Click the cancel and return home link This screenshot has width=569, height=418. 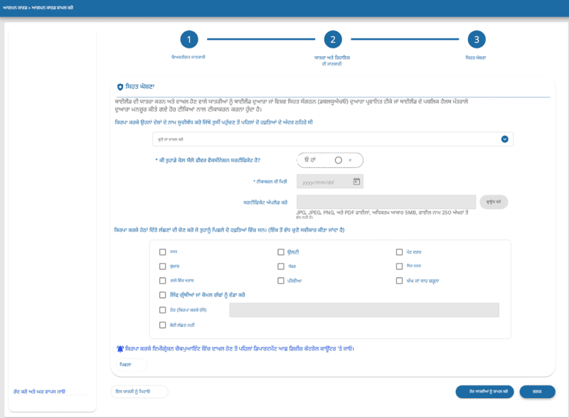tap(39, 392)
